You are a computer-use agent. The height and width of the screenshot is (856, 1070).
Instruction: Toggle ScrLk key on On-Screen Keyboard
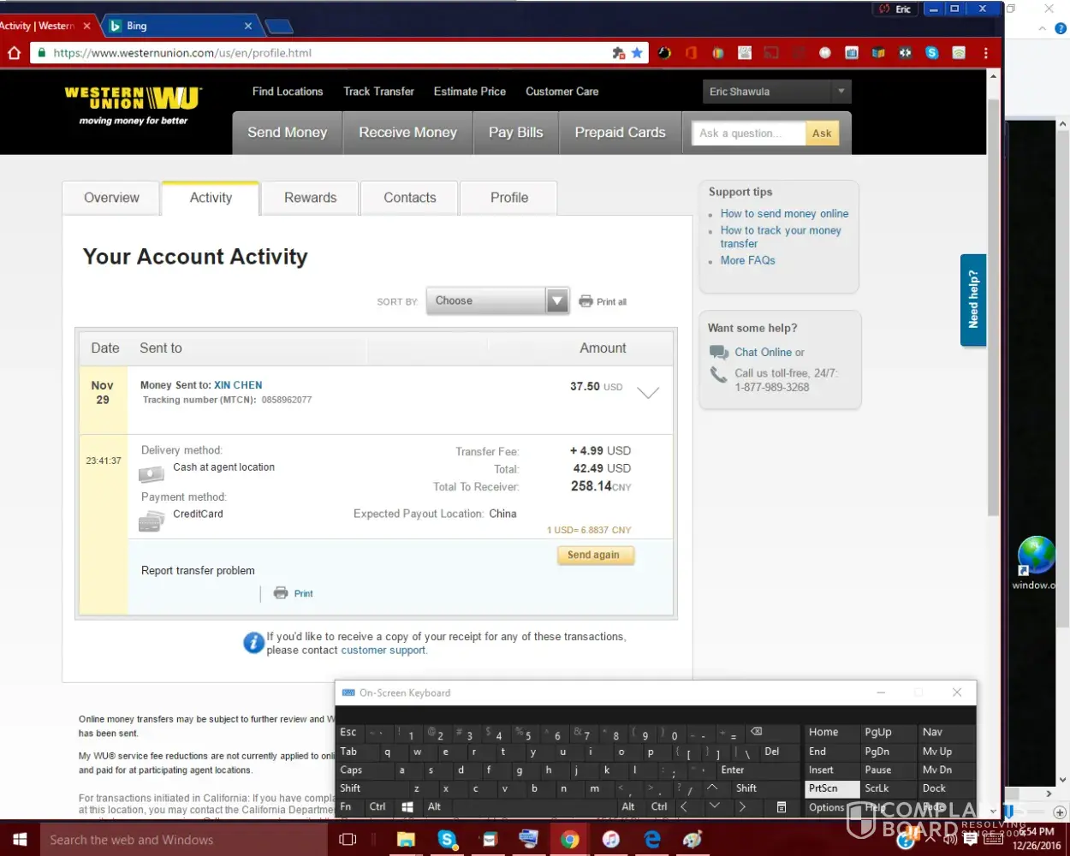tap(887, 788)
